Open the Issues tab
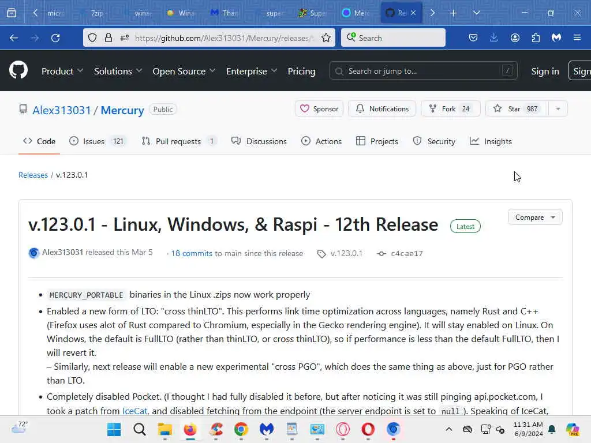 tap(98, 141)
